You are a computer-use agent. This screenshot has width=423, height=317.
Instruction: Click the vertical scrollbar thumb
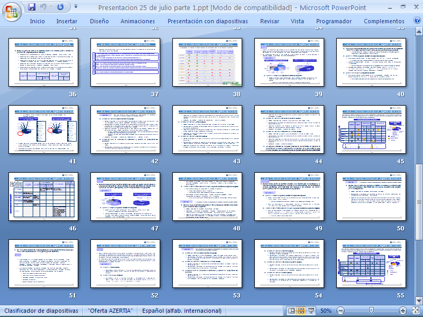point(419,202)
